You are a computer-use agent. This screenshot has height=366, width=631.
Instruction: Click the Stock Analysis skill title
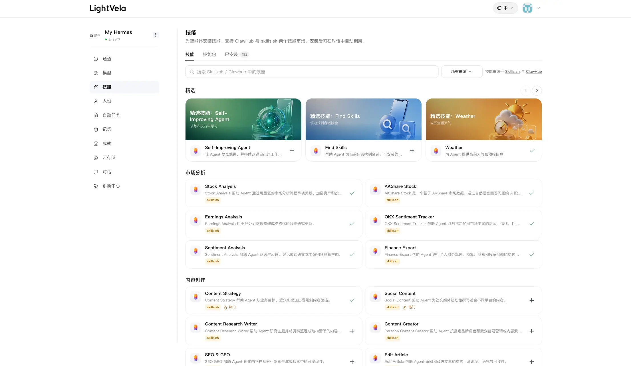coord(220,186)
